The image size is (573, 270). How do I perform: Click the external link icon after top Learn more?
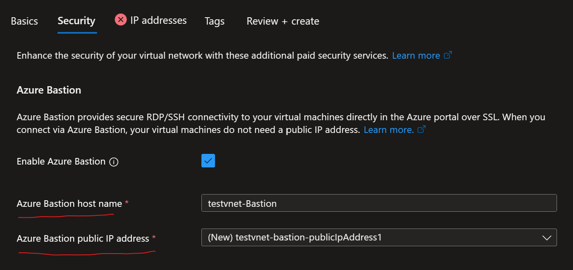[449, 54]
